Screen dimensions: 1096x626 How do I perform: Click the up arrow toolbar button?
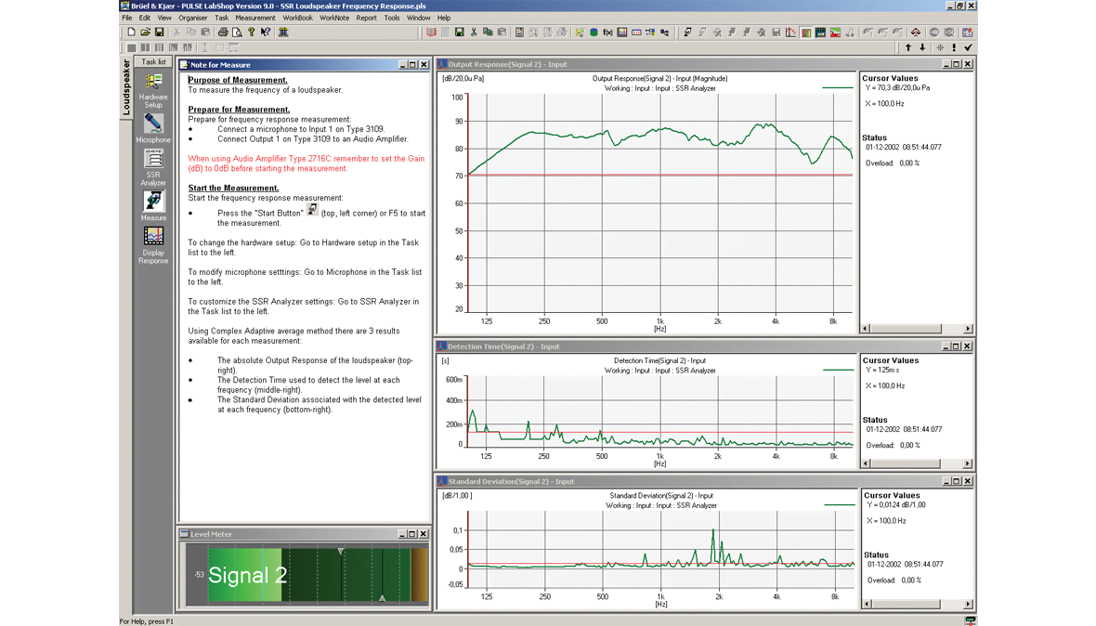[x=908, y=47]
